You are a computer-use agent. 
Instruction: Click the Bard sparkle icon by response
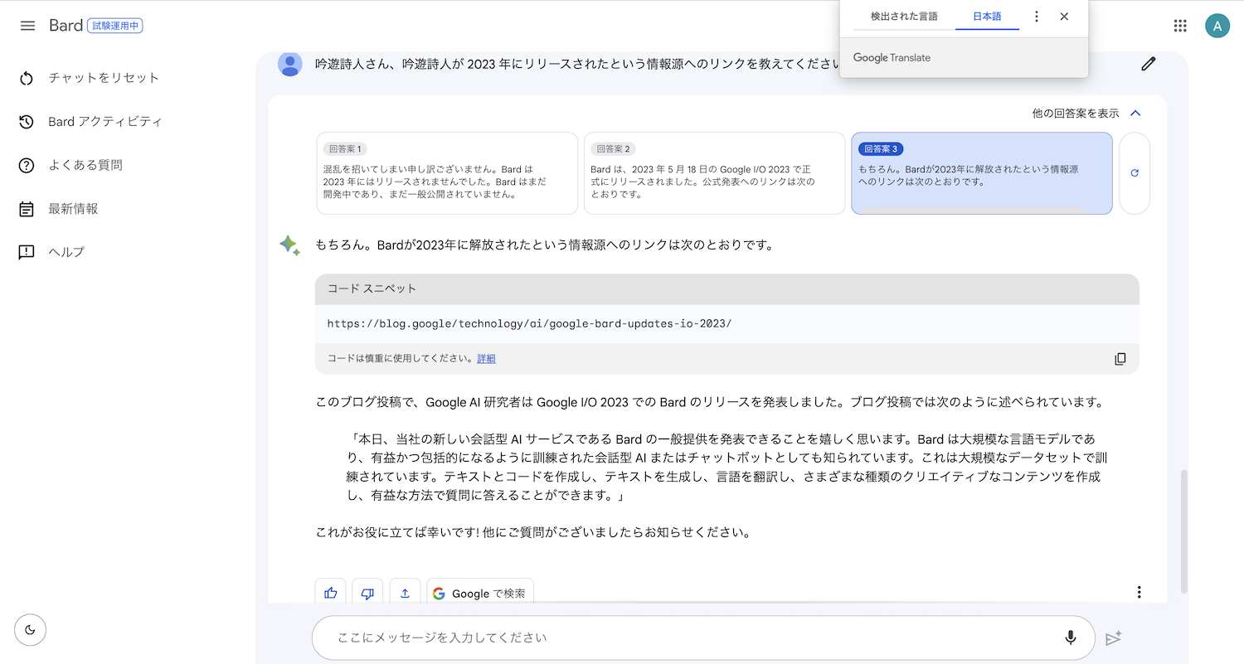point(289,245)
